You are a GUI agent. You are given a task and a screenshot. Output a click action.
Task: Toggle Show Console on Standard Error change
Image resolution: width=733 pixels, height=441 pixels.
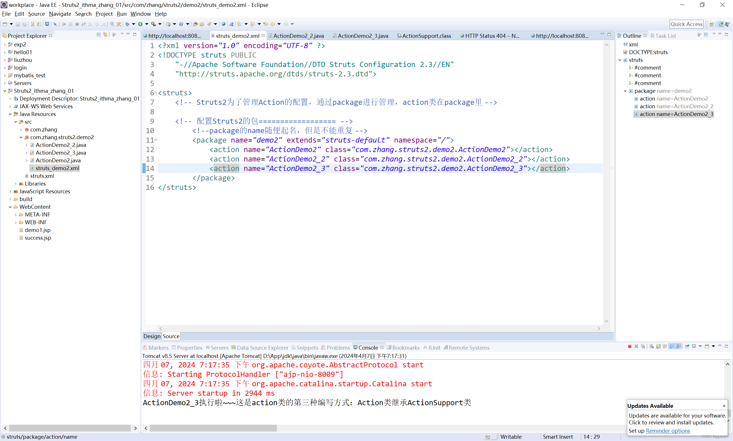(x=678, y=346)
